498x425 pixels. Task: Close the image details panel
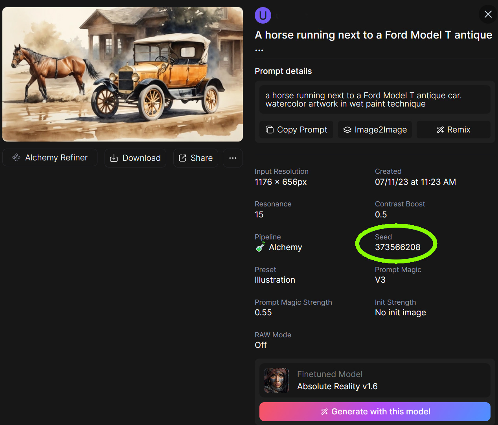[x=488, y=15]
